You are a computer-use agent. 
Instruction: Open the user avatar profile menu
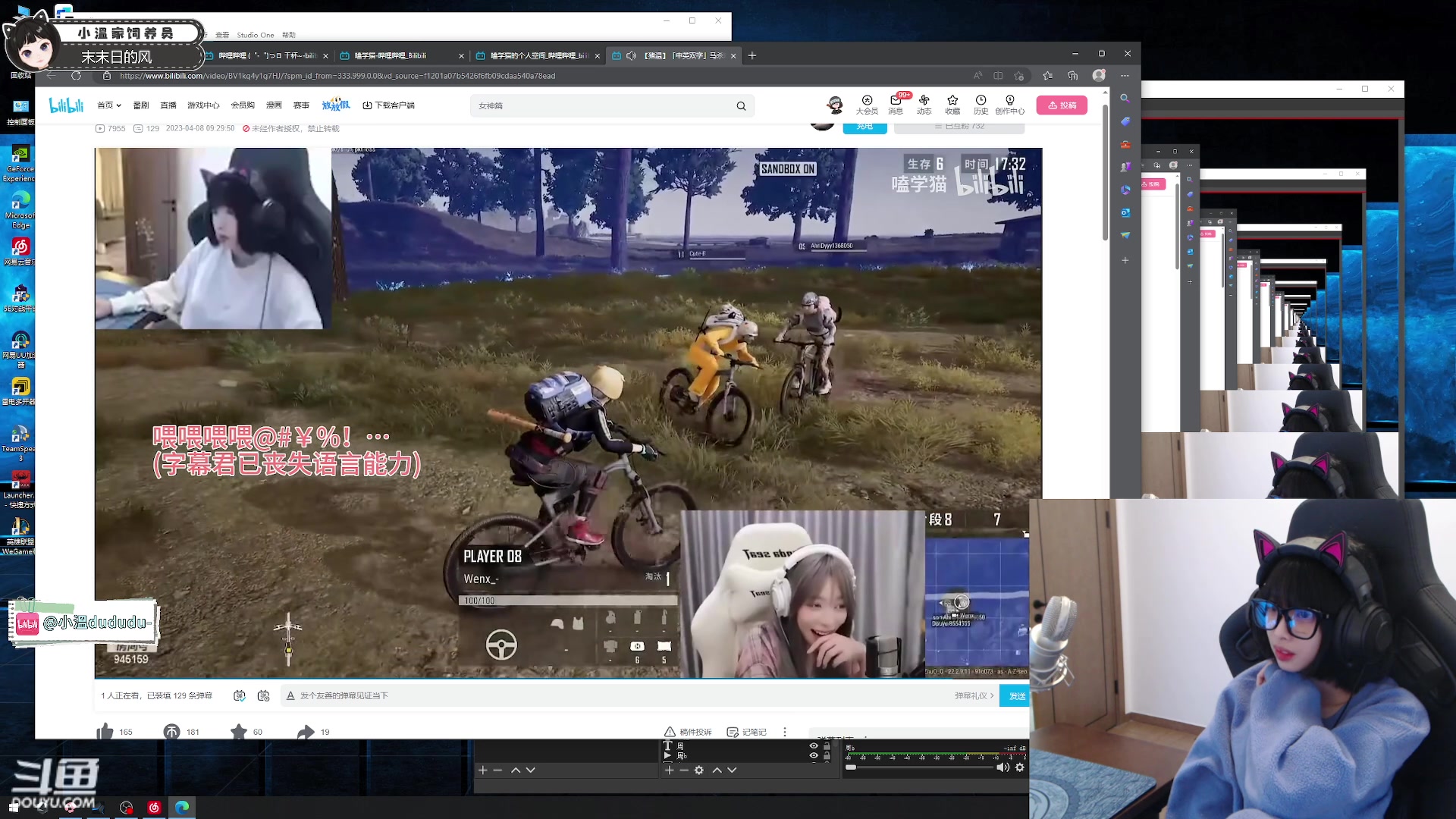(x=835, y=105)
